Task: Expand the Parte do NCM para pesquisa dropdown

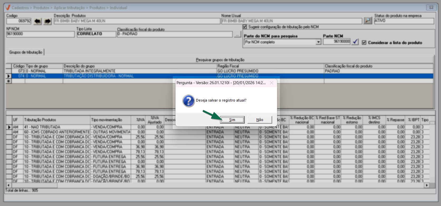Action: pos(318,42)
